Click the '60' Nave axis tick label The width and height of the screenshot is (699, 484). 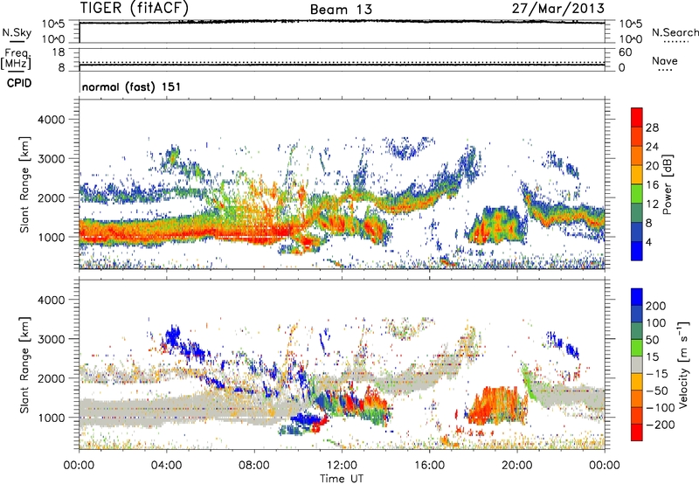625,52
